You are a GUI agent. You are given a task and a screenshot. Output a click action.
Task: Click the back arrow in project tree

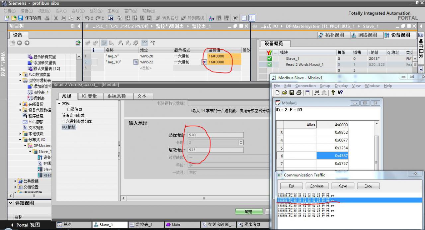pos(19,43)
